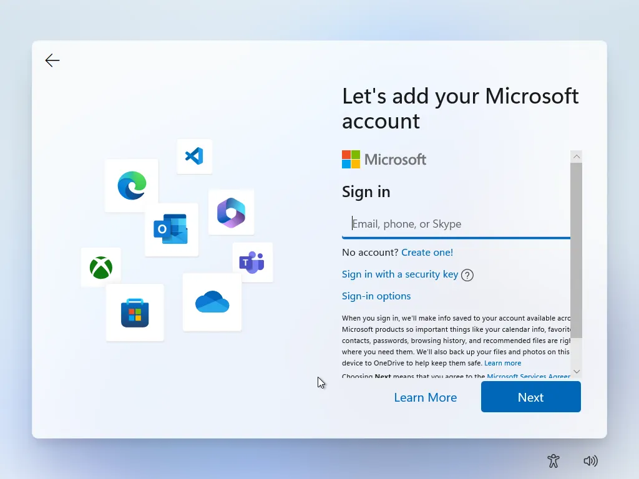Open the security key help question mark
This screenshot has width=639, height=479.
(x=467, y=274)
